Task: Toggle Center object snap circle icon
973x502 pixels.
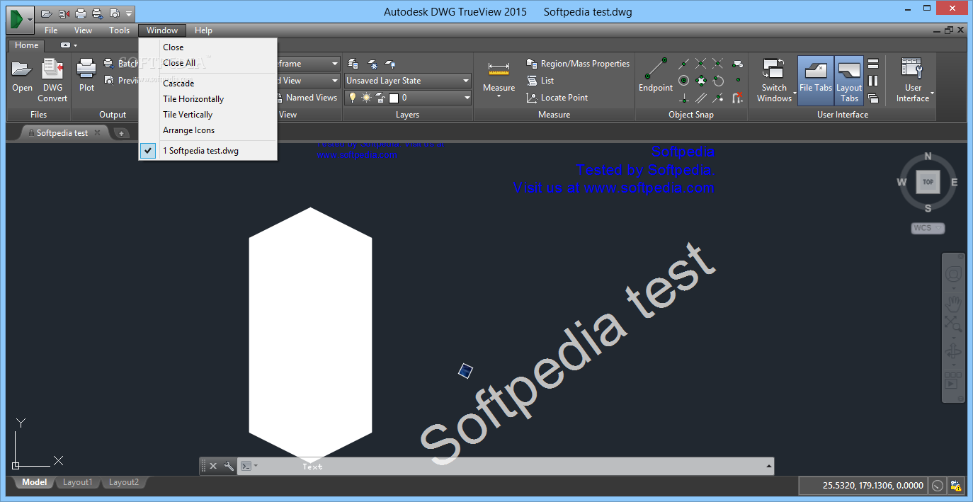Action: 683,81
